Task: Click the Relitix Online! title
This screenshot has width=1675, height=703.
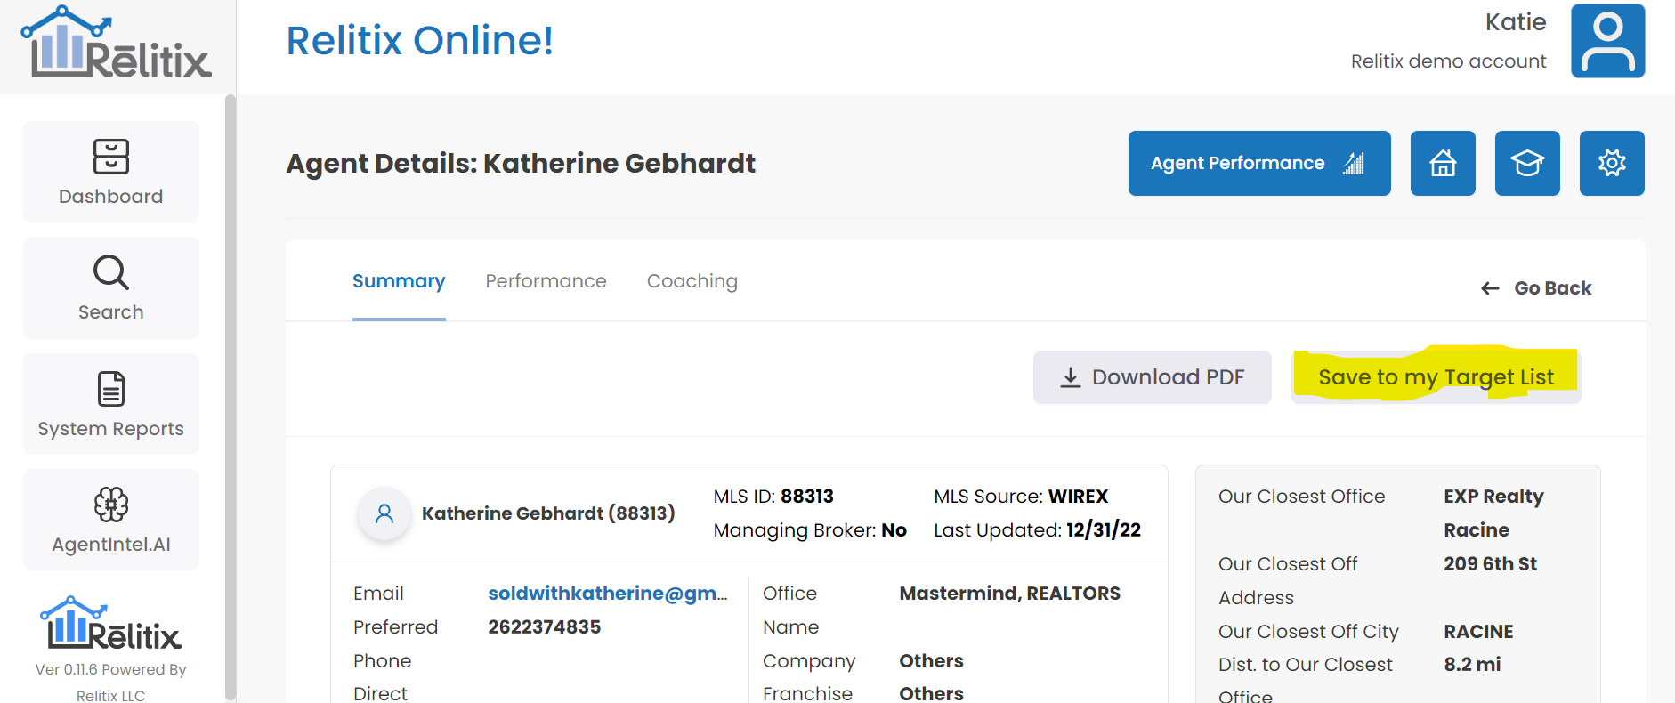Action: pyautogui.click(x=419, y=41)
